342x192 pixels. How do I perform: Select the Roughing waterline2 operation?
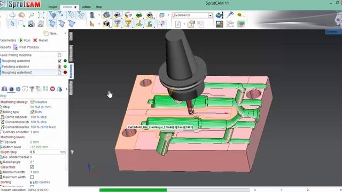coord(17,73)
